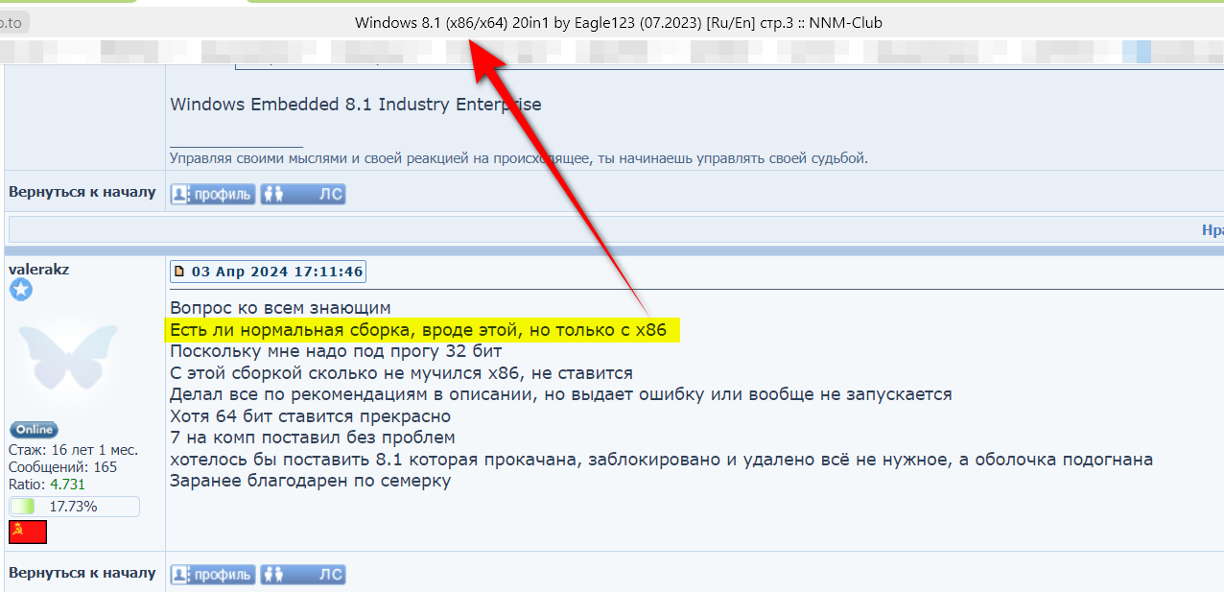The width and height of the screenshot is (1224, 592).
Task: Click line Заранее благодарен по семерку
Action: 310,481
